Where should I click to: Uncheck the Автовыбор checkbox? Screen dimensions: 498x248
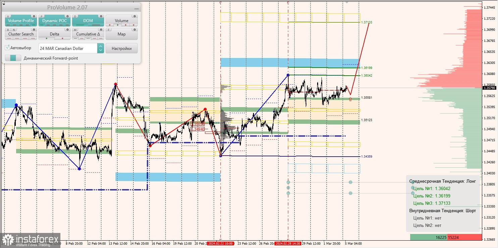pos(7,48)
